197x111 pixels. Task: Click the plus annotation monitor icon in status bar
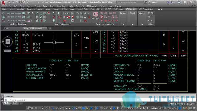pos(143,108)
